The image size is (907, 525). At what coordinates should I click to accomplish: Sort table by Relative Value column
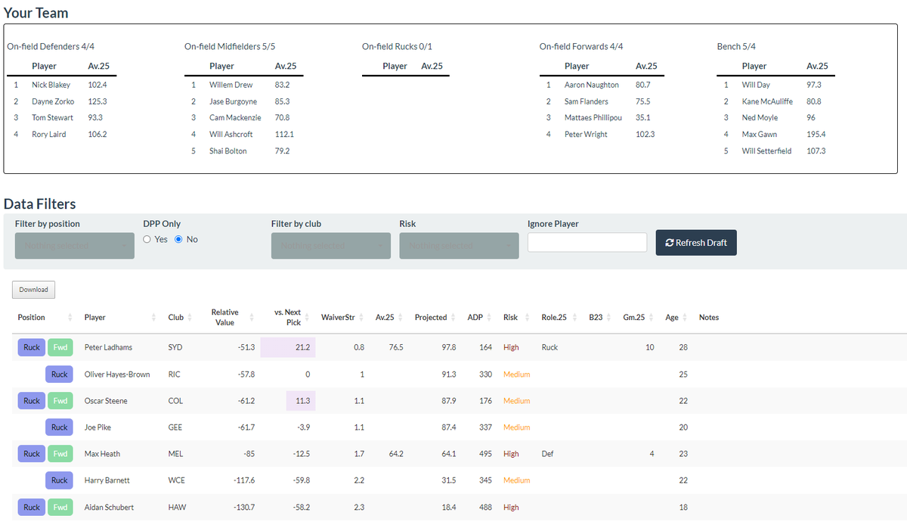[230, 317]
